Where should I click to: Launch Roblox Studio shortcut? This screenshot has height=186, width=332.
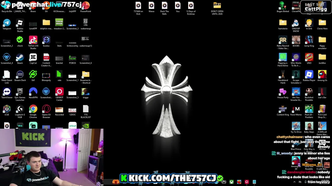coord(20,26)
